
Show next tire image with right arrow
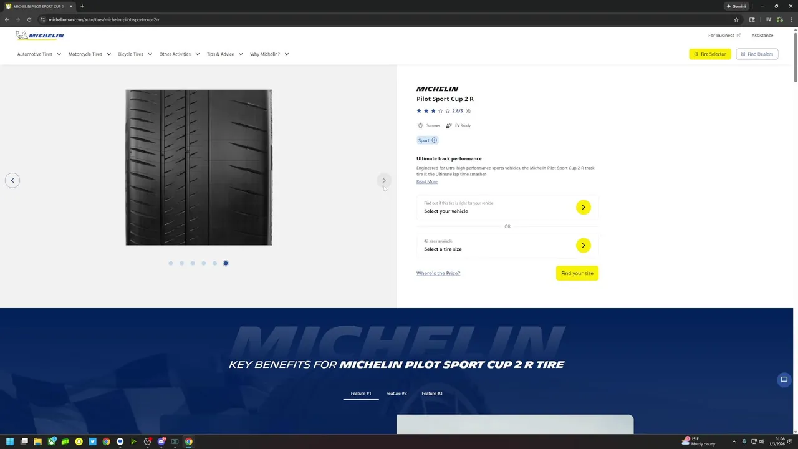(384, 180)
